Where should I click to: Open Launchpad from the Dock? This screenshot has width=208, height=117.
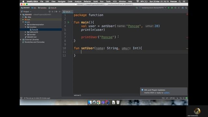tap(94, 102)
